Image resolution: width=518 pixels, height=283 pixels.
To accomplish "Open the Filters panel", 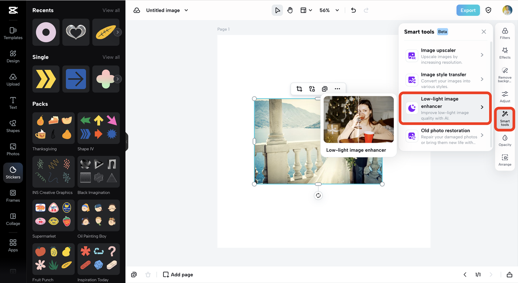I will tap(505, 34).
